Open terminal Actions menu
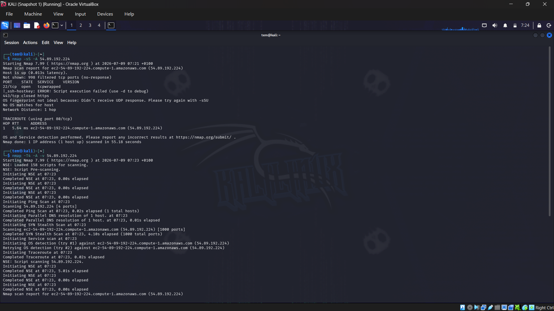The width and height of the screenshot is (554, 311). click(30, 43)
